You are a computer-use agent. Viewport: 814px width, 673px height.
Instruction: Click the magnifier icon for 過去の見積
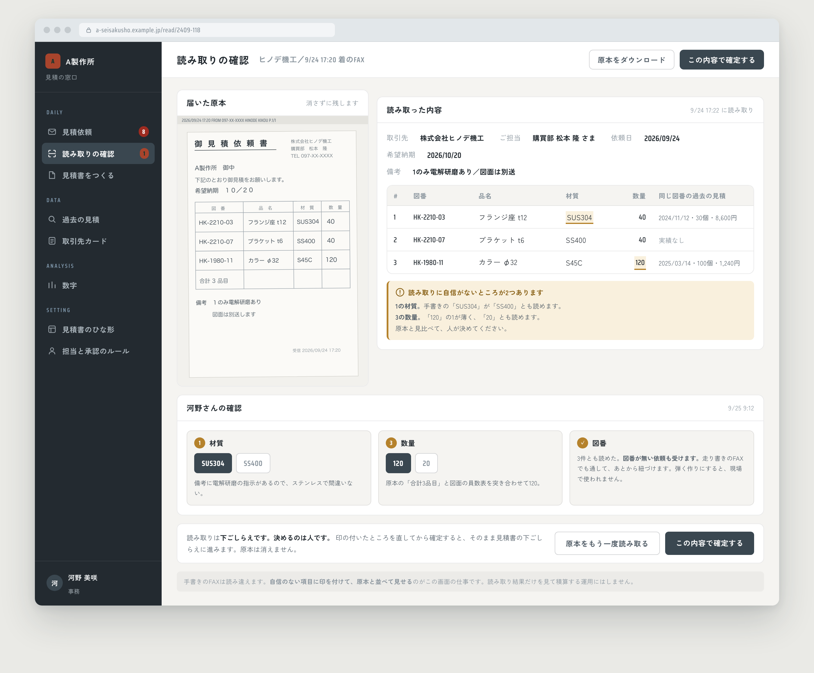click(x=52, y=219)
